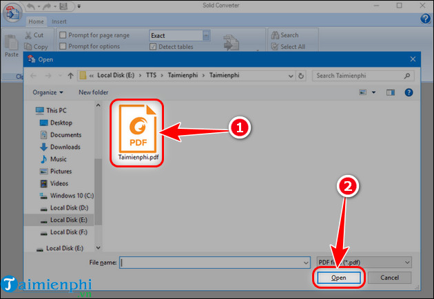Open the Exact reconstruction mode dropdown
The height and width of the screenshot is (299, 434).
(x=206, y=35)
